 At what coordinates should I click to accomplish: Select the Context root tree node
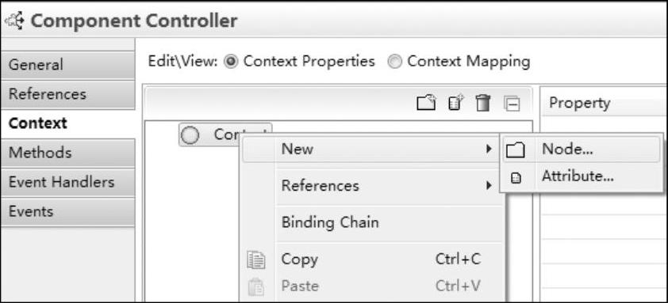point(225,134)
